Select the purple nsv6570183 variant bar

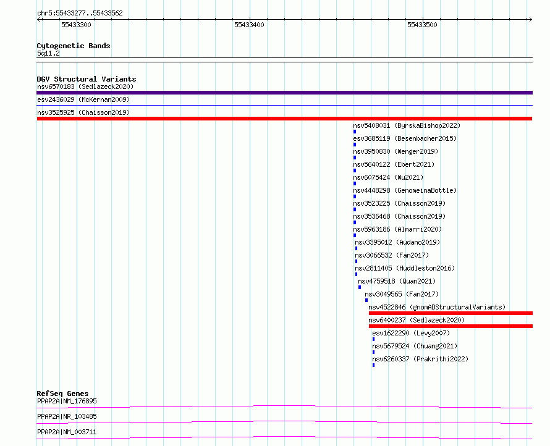tap(284, 93)
